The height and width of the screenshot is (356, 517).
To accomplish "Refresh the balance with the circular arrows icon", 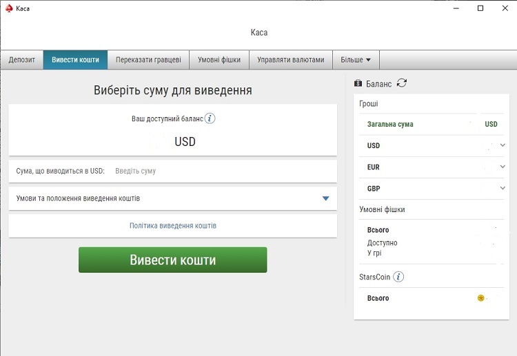I will coord(401,83).
